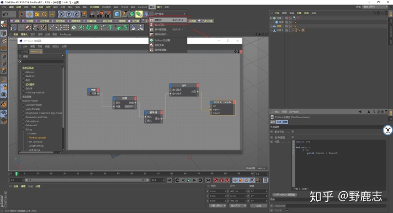
Task: Jump to the timeline end frame
Action: [208, 180]
